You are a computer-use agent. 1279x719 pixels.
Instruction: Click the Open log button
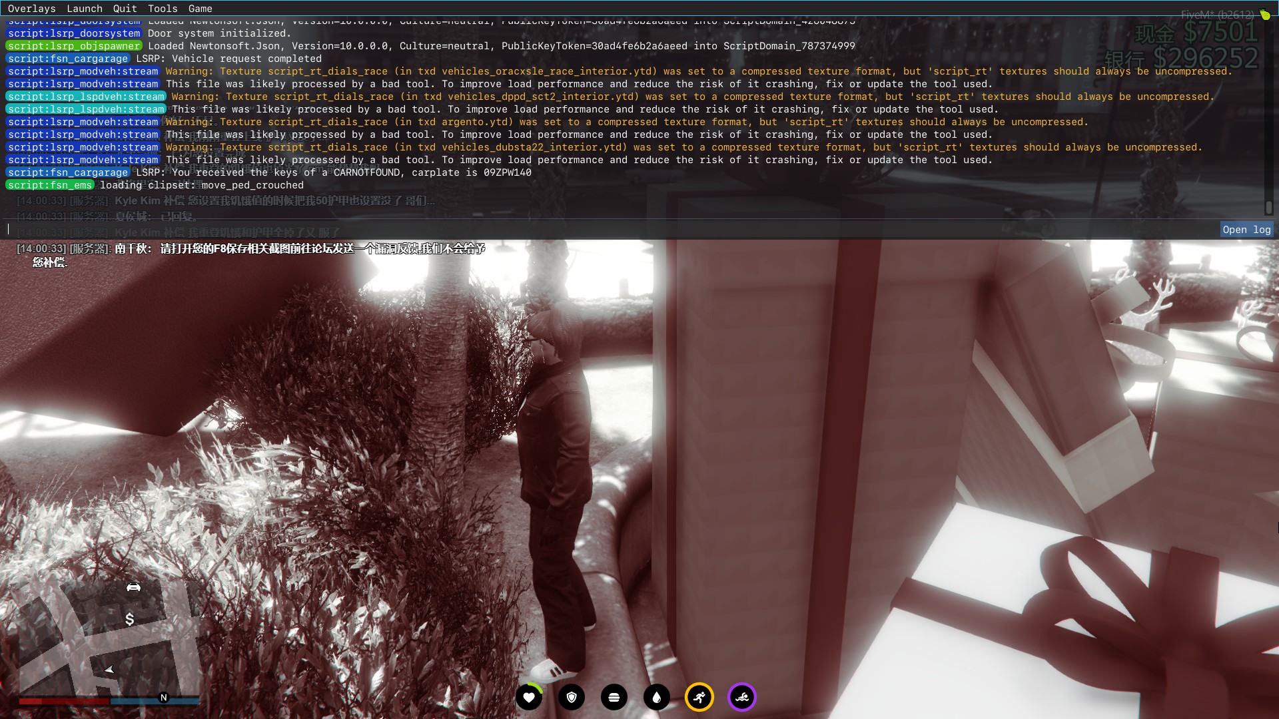click(x=1246, y=230)
